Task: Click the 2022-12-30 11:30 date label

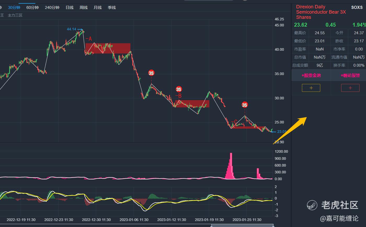Action: point(96,220)
